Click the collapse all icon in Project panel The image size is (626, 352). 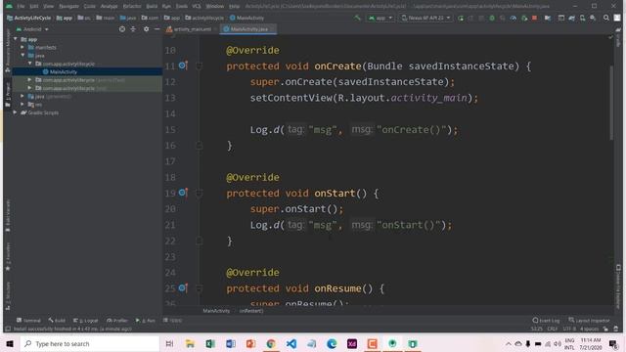coord(133,29)
